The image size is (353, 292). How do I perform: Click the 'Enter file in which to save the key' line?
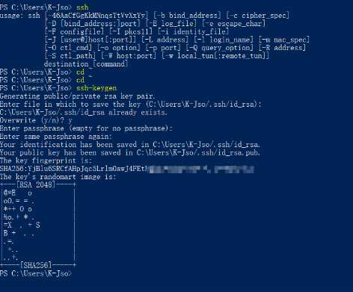tap(131, 105)
